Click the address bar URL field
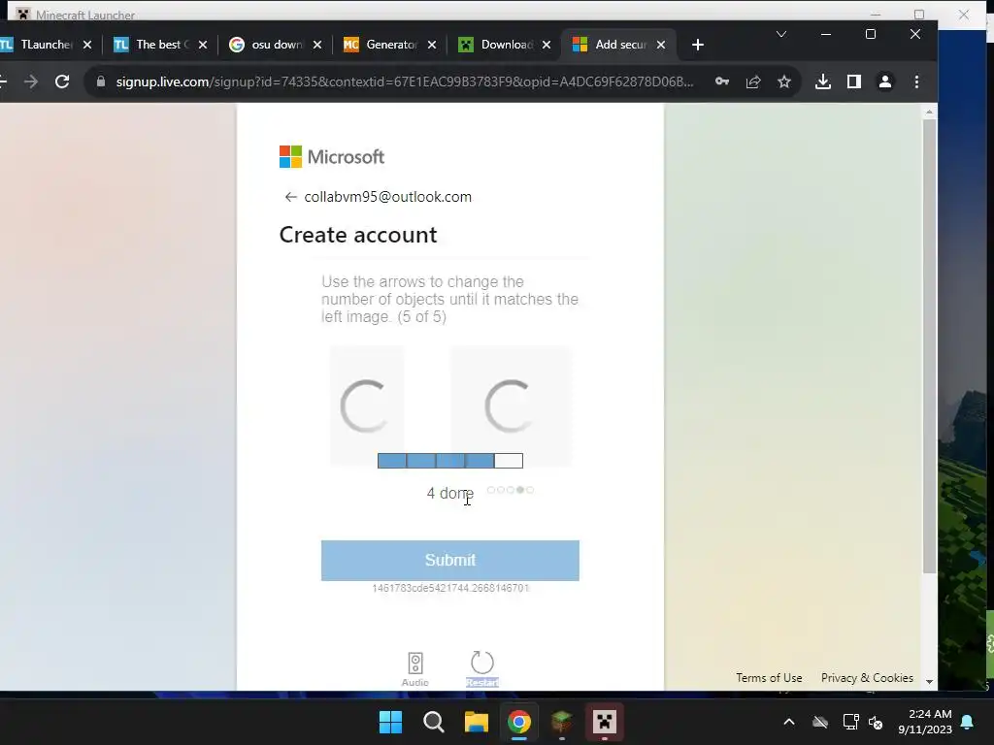Image resolution: width=994 pixels, height=745 pixels. click(x=405, y=81)
